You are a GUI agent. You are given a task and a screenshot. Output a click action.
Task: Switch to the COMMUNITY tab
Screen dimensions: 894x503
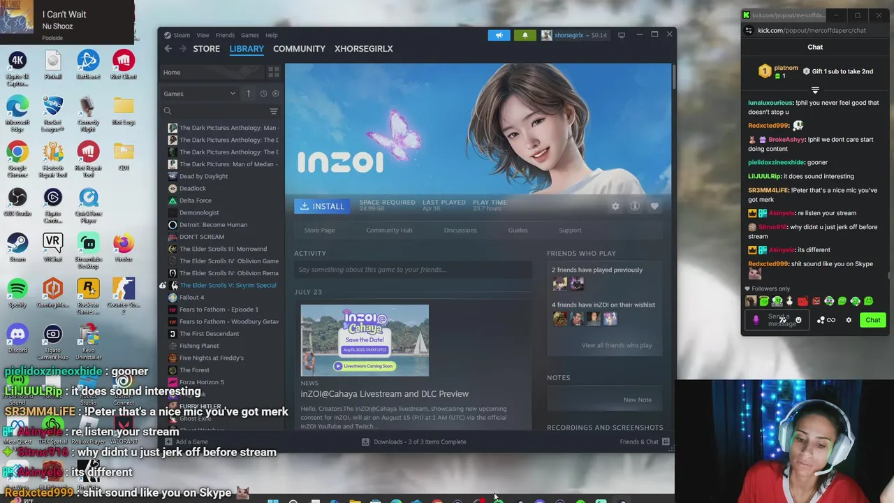(299, 49)
